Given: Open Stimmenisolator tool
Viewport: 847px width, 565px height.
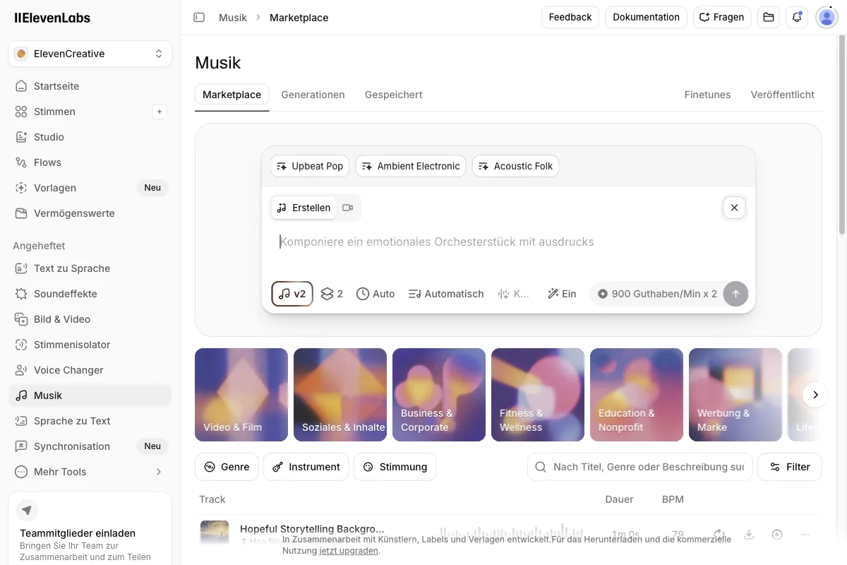Looking at the screenshot, I should click(90, 345).
